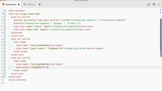Switch to the home.html tab
The image size is (162, 91).
[x=11, y=5]
